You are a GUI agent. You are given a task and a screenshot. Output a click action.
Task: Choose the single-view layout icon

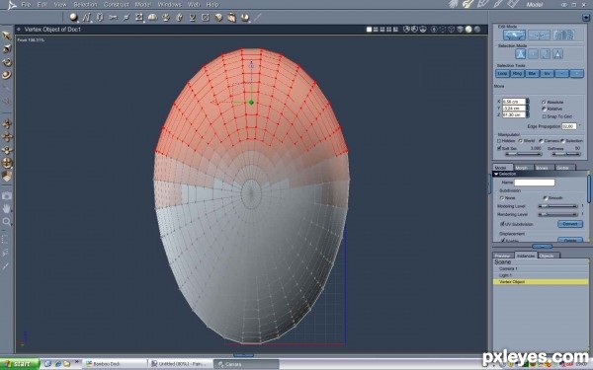click(369, 29)
